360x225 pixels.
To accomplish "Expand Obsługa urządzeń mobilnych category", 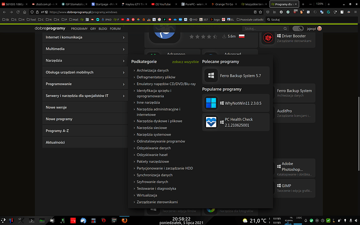I will [85, 73].
